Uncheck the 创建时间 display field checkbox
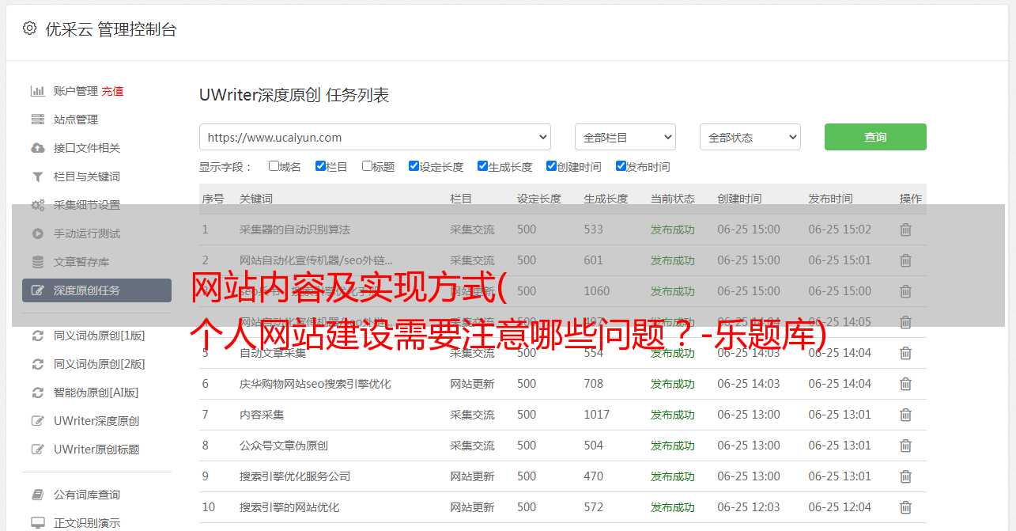The image size is (1016, 531). point(551,166)
